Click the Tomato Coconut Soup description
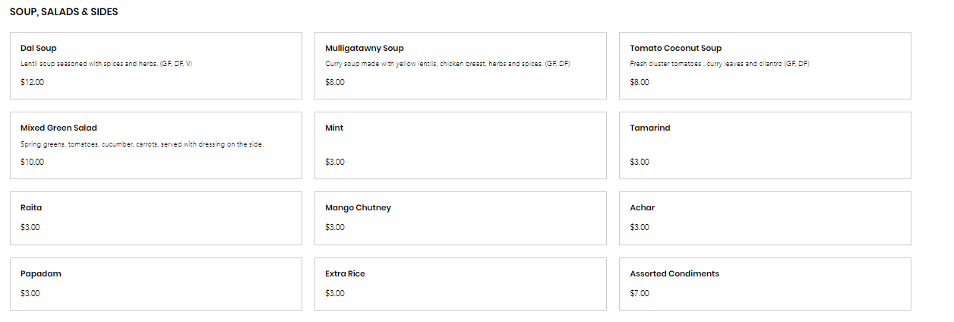The image size is (954, 322). 719,64
